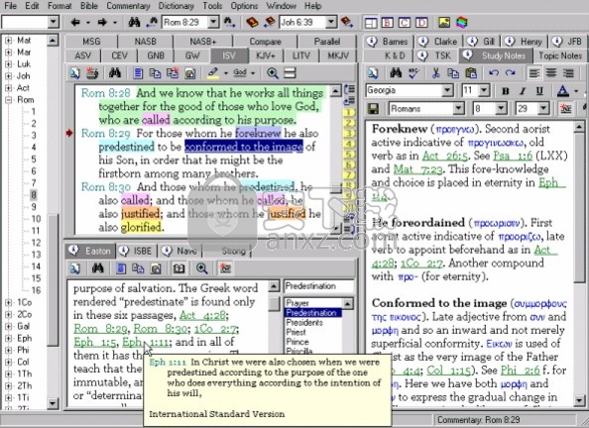Click binoculars search in dictionary toolbar
Image resolution: width=589 pixels, height=428 pixels.
[97, 268]
